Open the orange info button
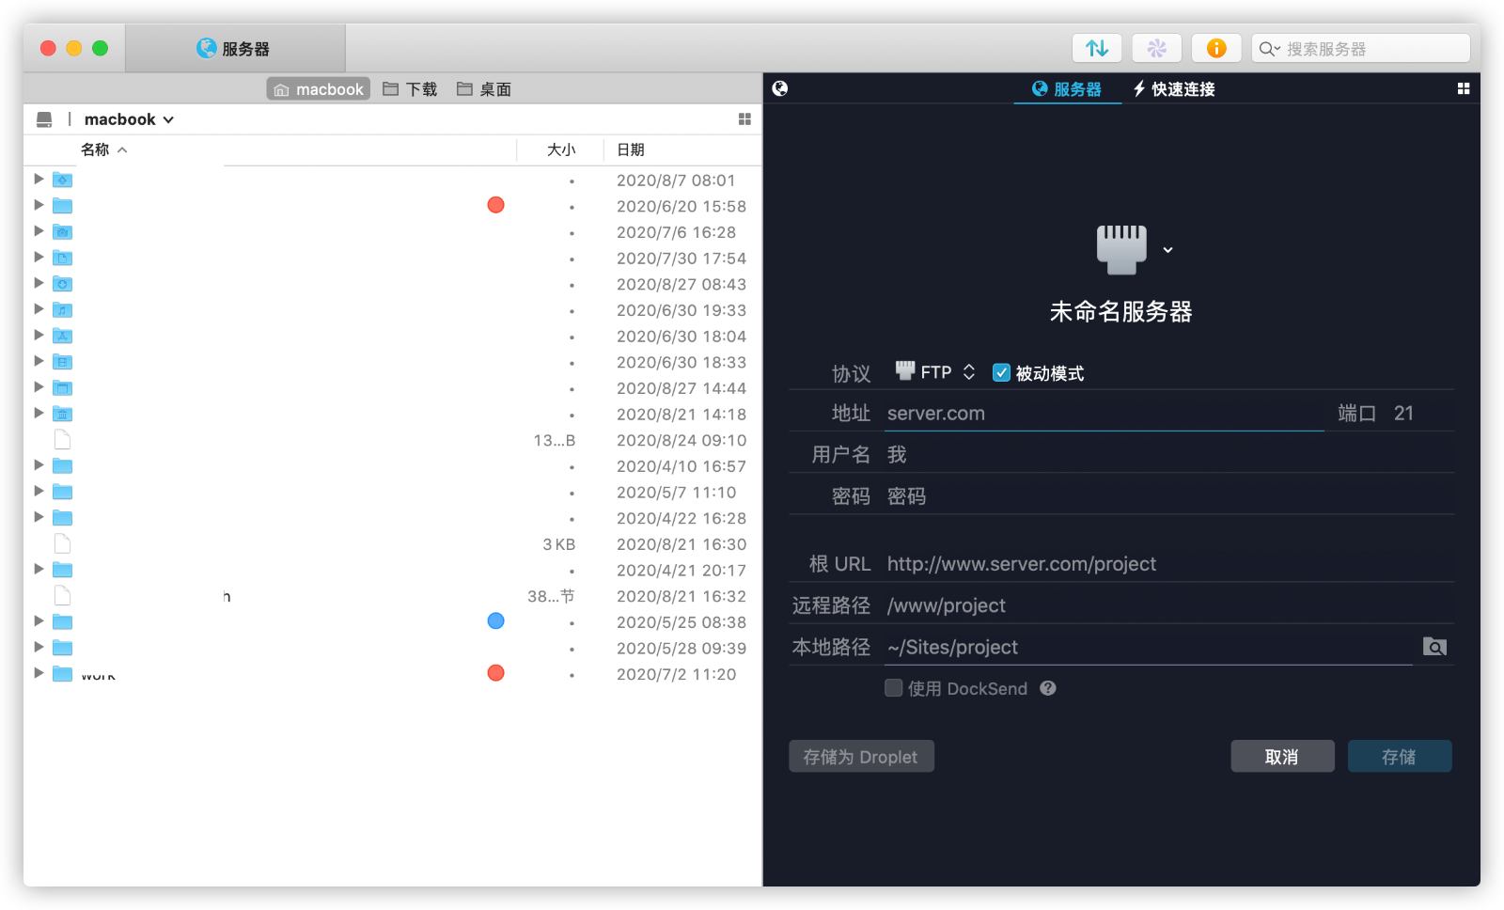This screenshot has width=1504, height=910. tap(1216, 48)
